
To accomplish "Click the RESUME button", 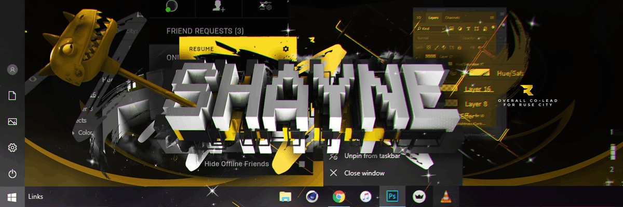I will (x=201, y=49).
